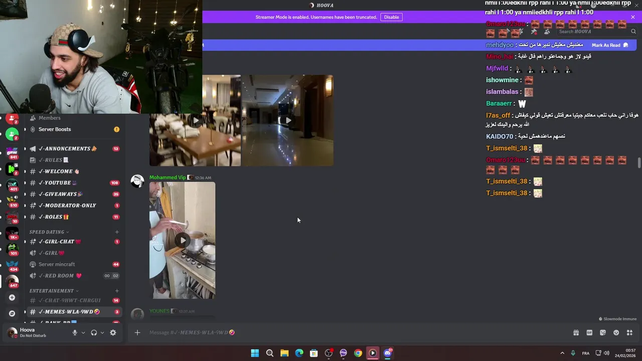Dismiss the Streamer Mode banner

pyautogui.click(x=633, y=17)
